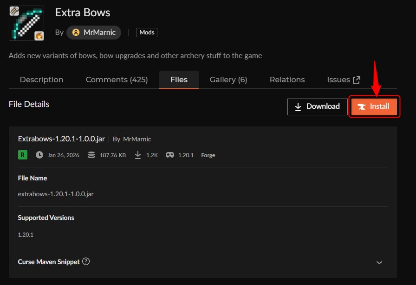This screenshot has height=285, width=416.
Task: Click the Mods category badge
Action: pyautogui.click(x=146, y=33)
